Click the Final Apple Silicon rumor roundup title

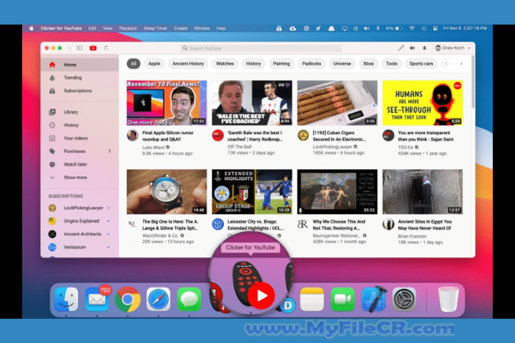[x=168, y=136]
